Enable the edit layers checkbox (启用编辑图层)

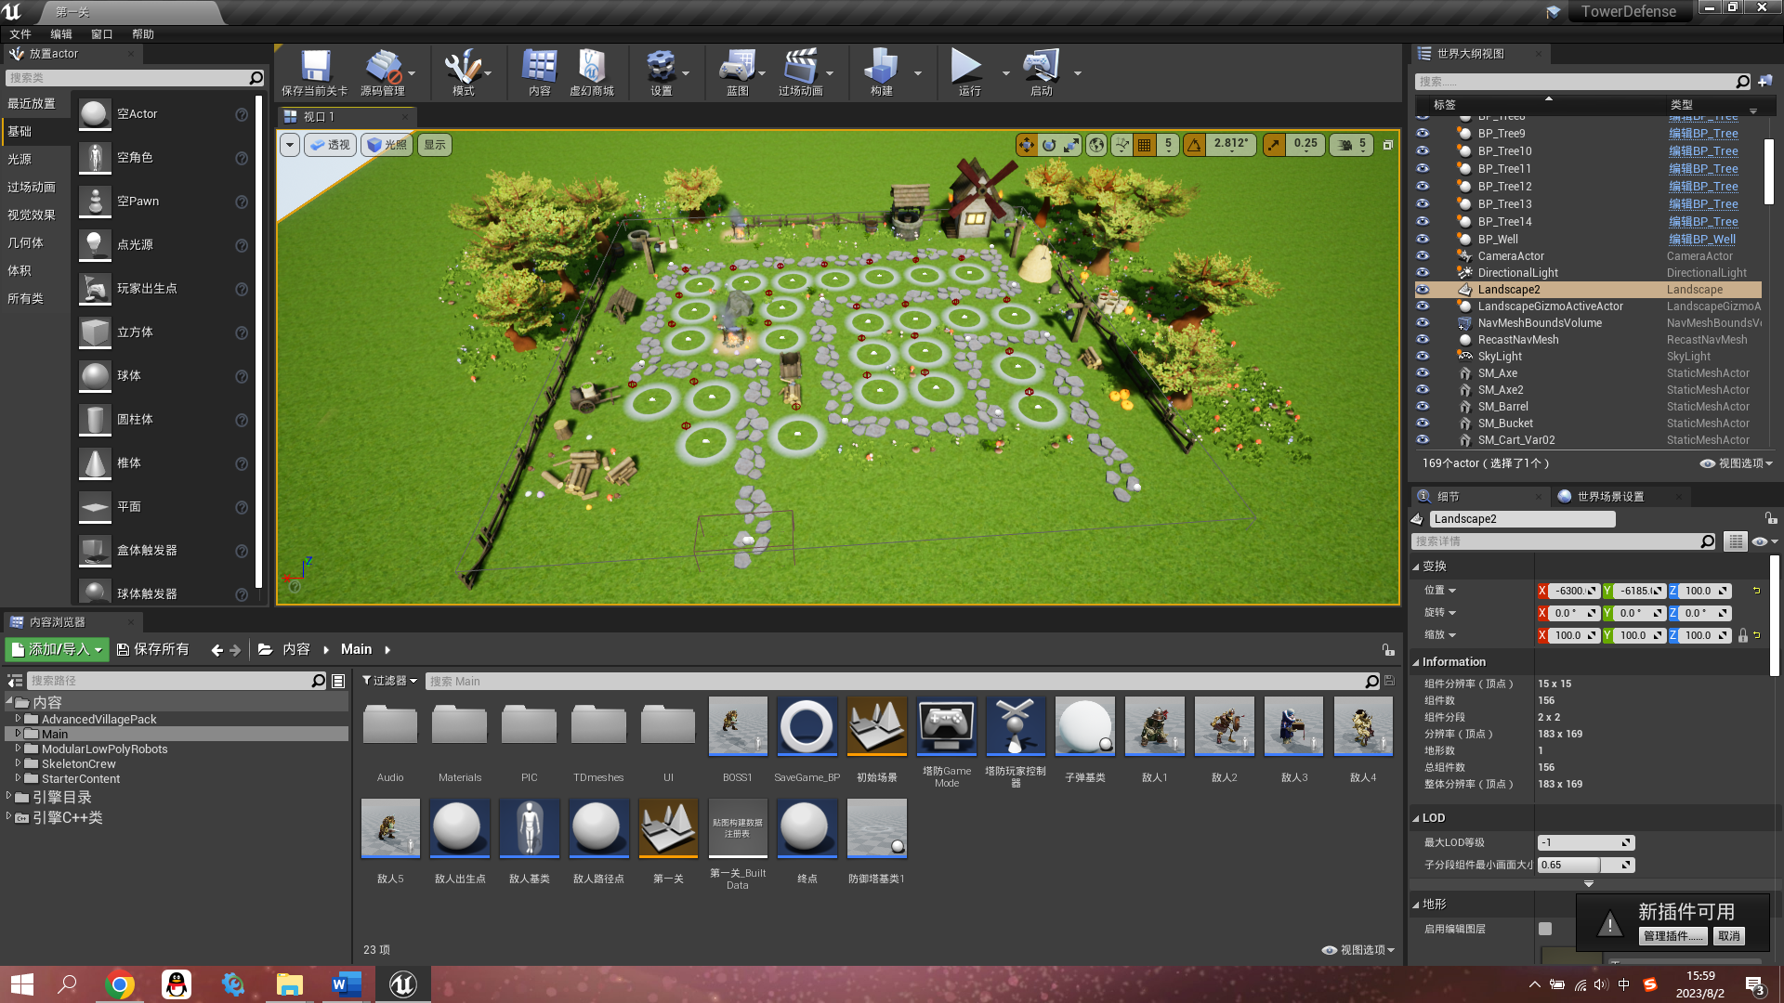1545,929
